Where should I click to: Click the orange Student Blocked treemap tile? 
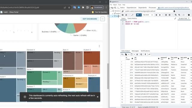92,58
